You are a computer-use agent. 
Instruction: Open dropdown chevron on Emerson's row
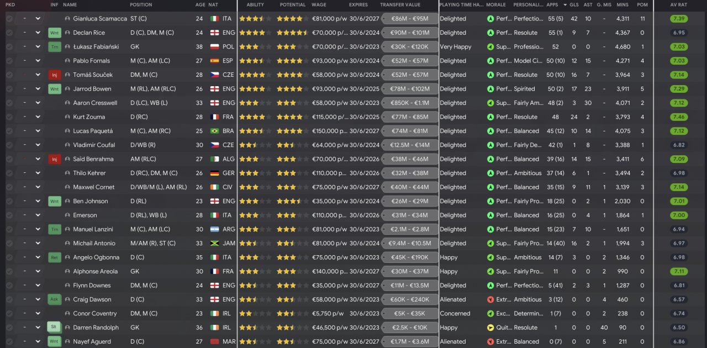(38, 215)
